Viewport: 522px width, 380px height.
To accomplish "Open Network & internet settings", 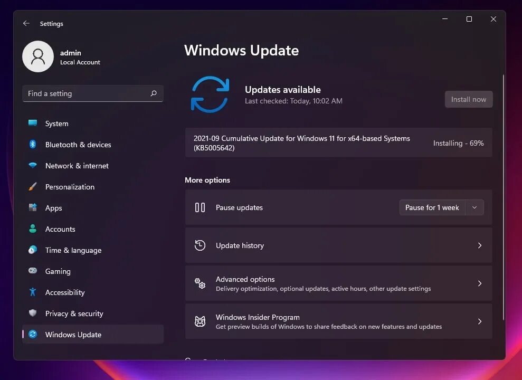I will pyautogui.click(x=93, y=166).
